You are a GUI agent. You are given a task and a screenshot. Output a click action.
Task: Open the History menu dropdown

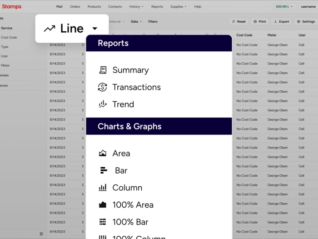136,7
